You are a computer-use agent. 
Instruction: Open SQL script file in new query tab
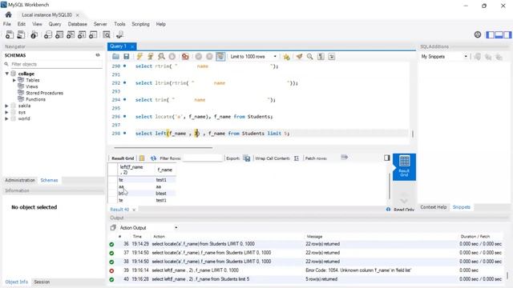tap(21, 34)
